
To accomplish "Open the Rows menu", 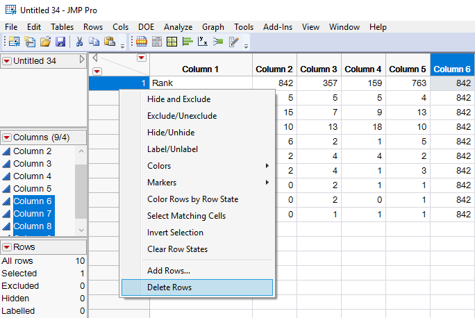I will point(93,27).
